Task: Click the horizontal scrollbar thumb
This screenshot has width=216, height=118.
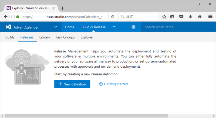Action: (x=86, y=116)
